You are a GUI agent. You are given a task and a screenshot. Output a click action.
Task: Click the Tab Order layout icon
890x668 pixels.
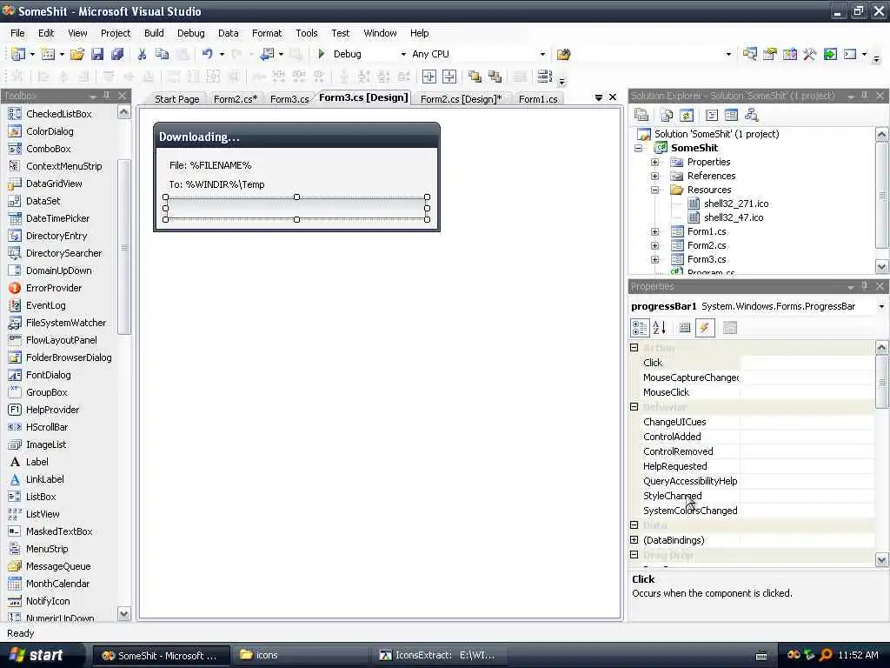pyautogui.click(x=544, y=77)
